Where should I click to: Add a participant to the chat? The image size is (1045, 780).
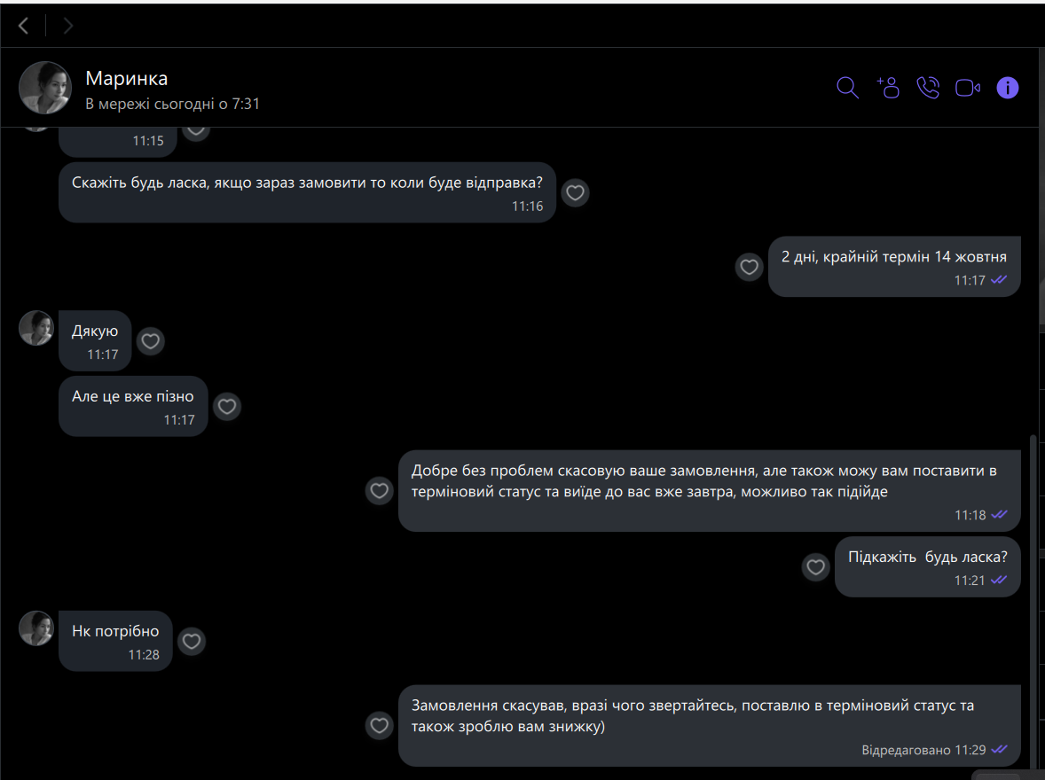tap(888, 88)
